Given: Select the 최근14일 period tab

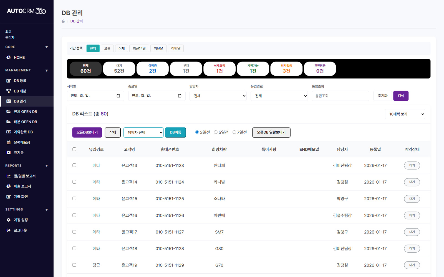Looking at the screenshot, I should click(x=139, y=48).
